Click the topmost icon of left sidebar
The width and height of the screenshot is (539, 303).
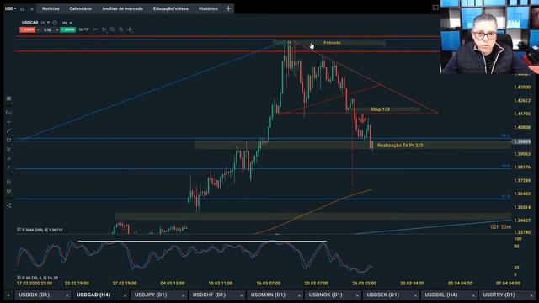[x=8, y=98]
